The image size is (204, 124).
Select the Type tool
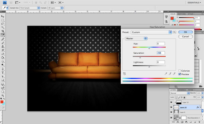click(x=3, y=73)
